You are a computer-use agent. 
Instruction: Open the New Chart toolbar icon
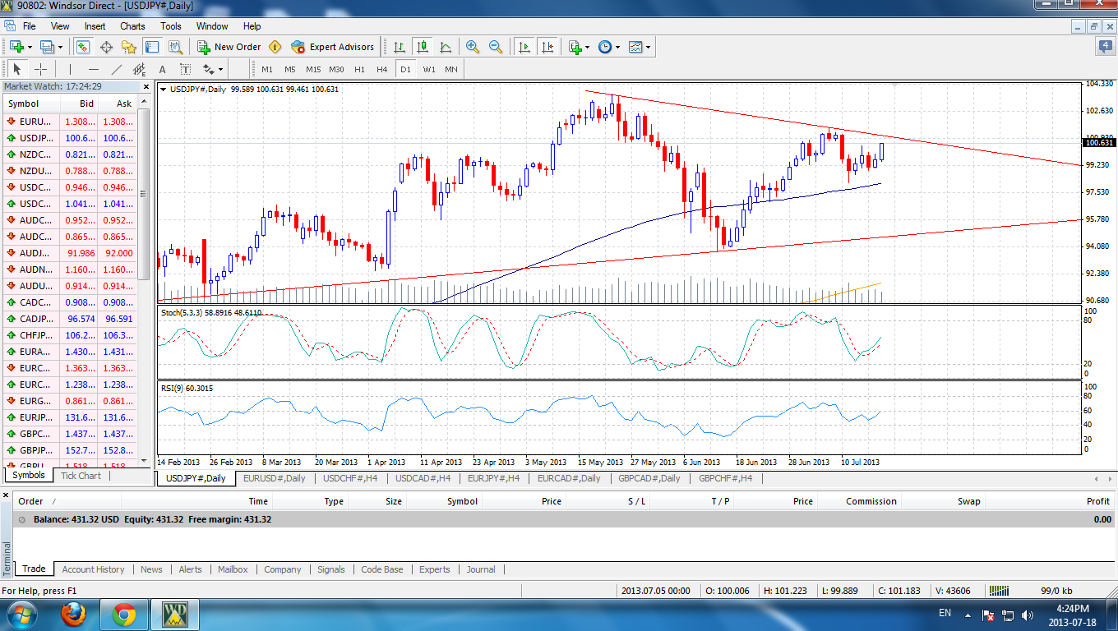15,47
